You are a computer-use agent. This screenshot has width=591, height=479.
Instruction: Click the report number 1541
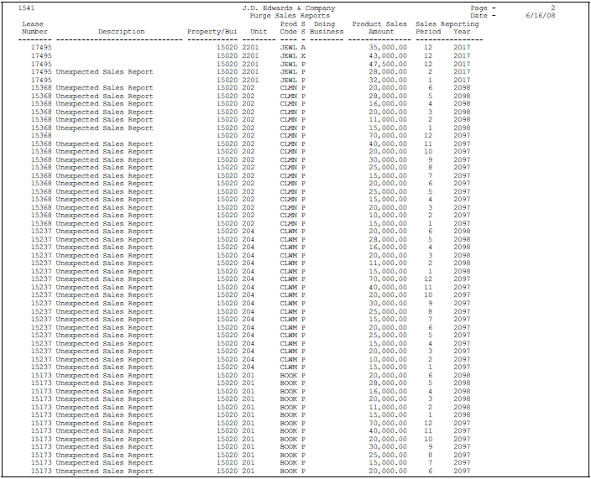[x=26, y=8]
